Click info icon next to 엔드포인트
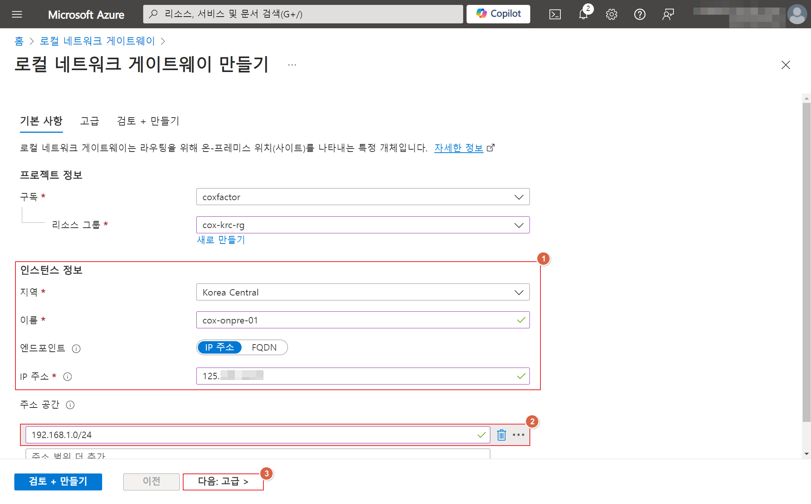This screenshot has height=504, width=811. [x=76, y=348]
